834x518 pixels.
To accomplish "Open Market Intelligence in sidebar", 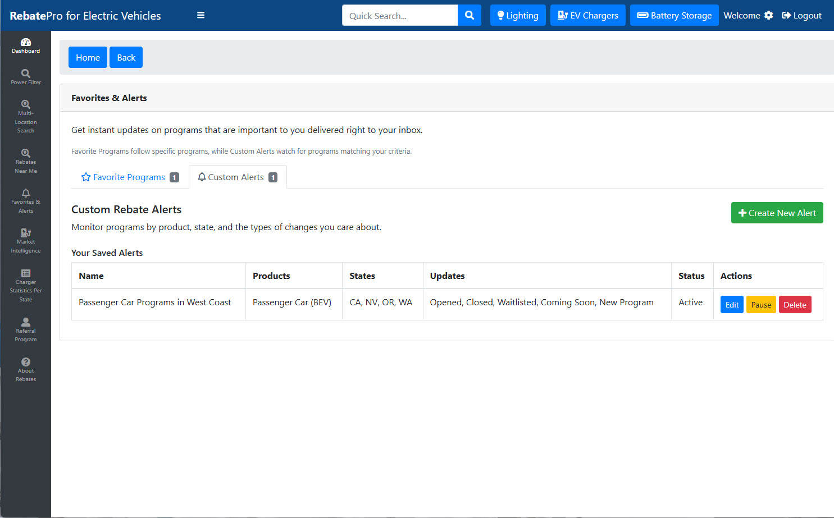I will 26,241.
